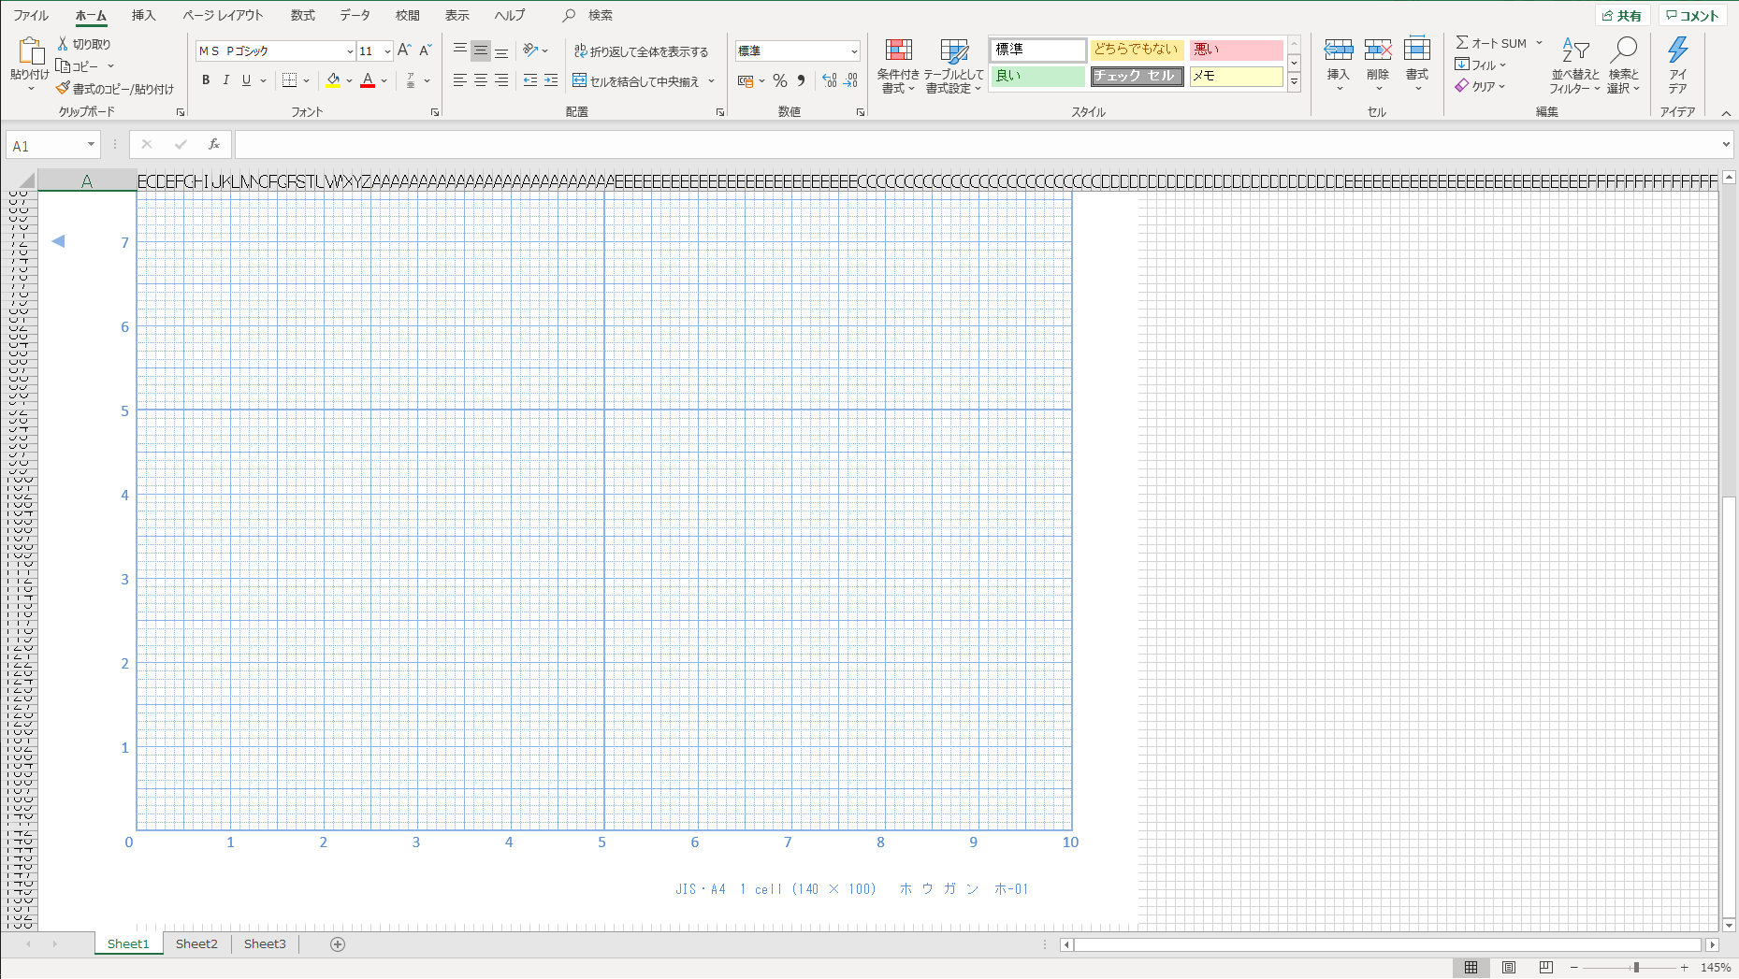This screenshot has height=979, width=1739.
Task: Open the ファイル menu tab
Action: pos(31,15)
